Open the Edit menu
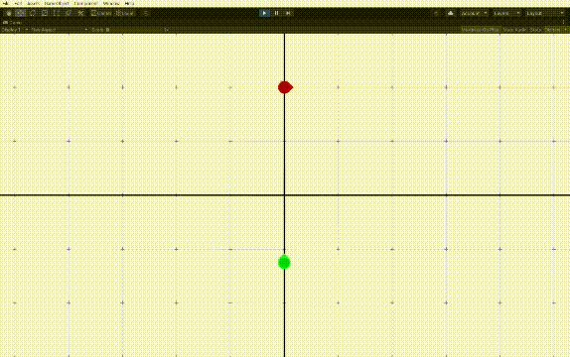This screenshot has width=570, height=357. (x=18, y=3)
